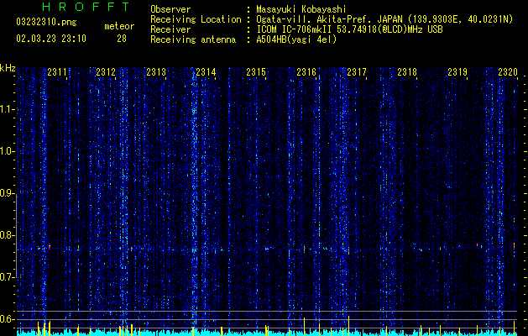Click the date stamp 02.03.23 23:10
The width and height of the screenshot is (528, 336).
click(x=51, y=39)
